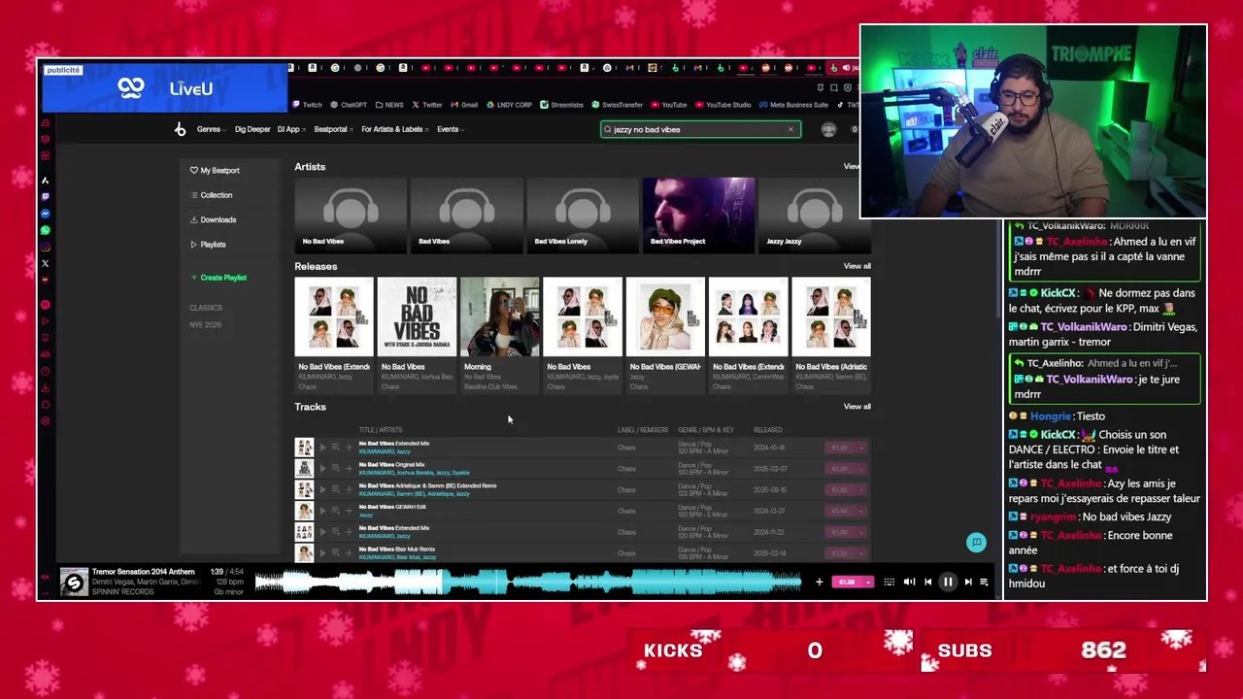
Task: Open the Bad Vibes Project artist card
Action: click(x=698, y=215)
